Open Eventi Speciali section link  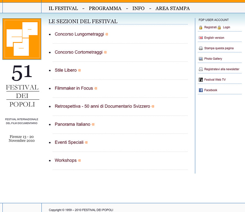coord(69,142)
